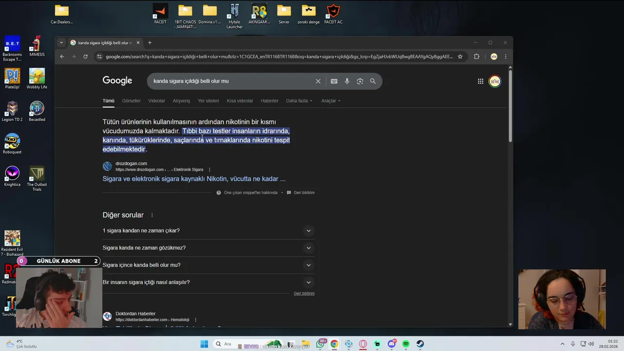Image resolution: width=624 pixels, height=351 pixels.
Task: Switch to the Haberler tab
Action: coord(270,101)
